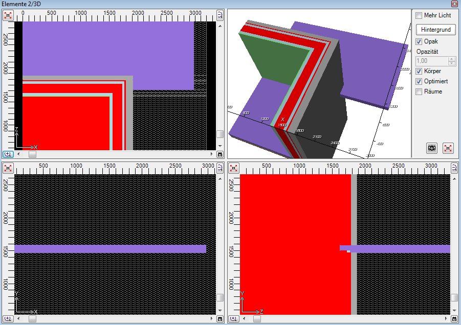The height and width of the screenshot is (325, 461).
Task: Enable the Räume checkbox
Action: [x=419, y=91]
